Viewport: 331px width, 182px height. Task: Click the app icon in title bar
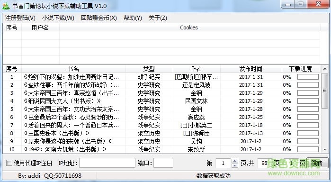6,6
